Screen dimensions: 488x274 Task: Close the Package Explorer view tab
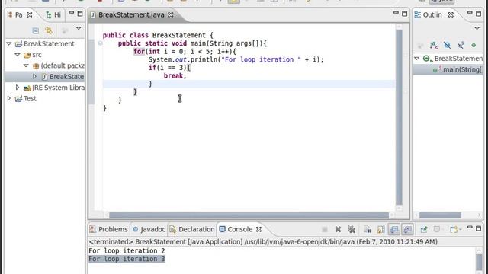click(x=29, y=14)
